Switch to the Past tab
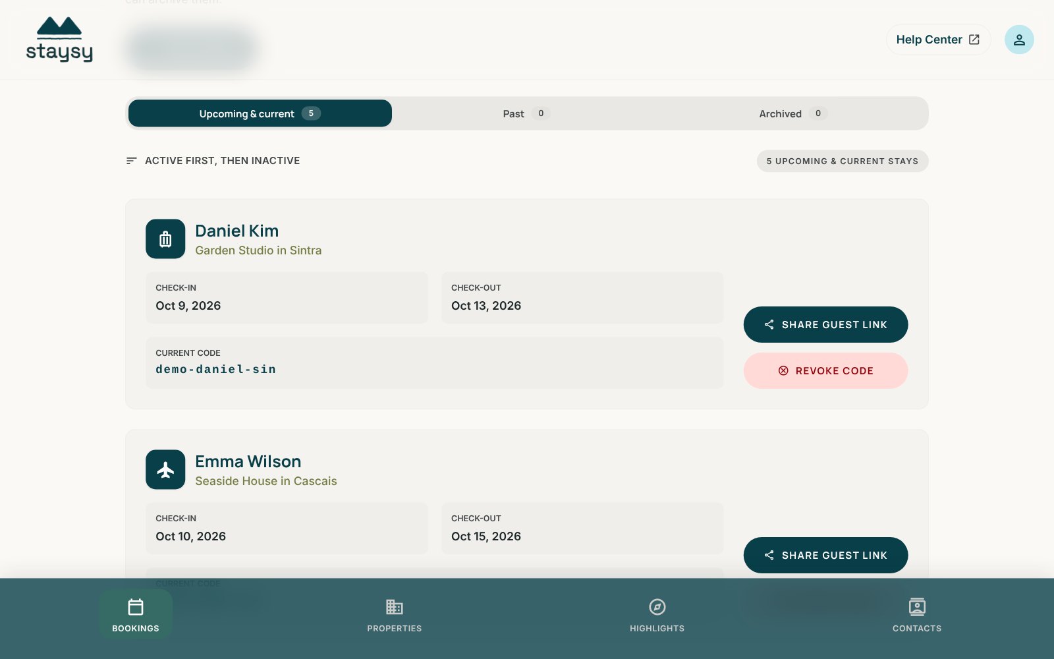Image resolution: width=1054 pixels, height=659 pixels. point(526,113)
